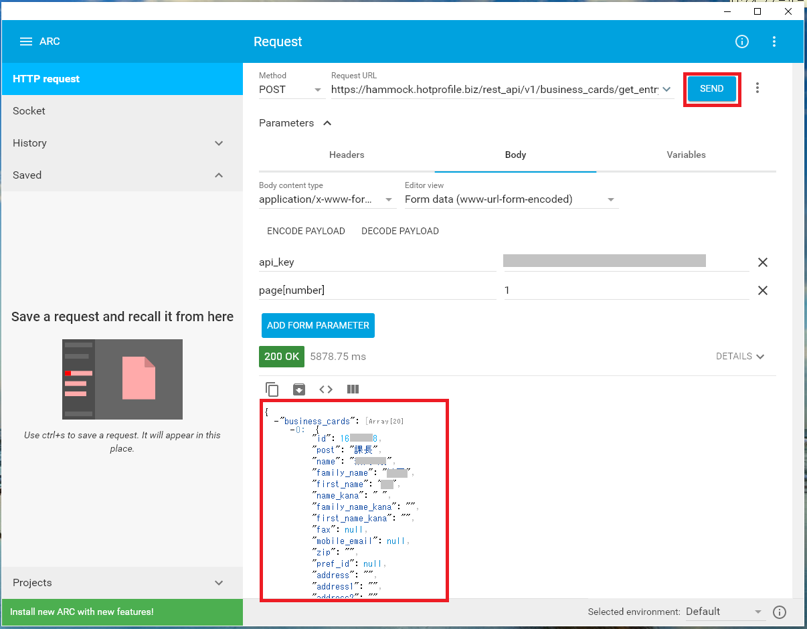
Task: Send the HTTP request
Action: [x=712, y=89]
